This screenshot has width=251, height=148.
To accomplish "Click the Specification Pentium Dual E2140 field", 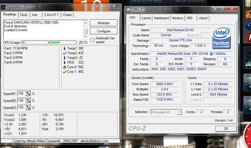I will [x=191, y=54].
